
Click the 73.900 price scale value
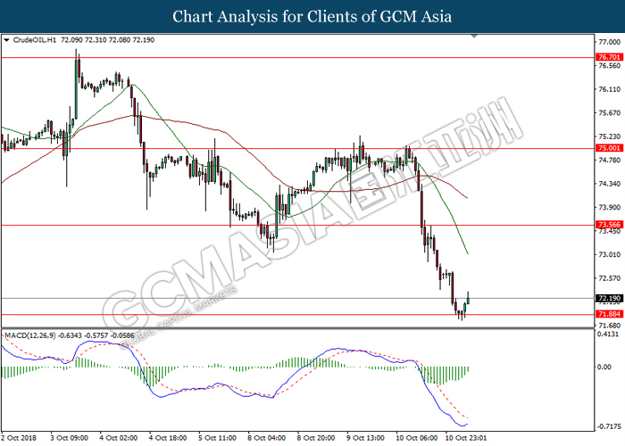tap(610, 208)
